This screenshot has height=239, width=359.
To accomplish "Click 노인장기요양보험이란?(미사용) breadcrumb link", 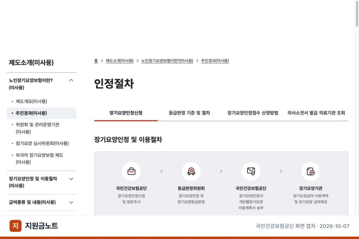I will [167, 61].
